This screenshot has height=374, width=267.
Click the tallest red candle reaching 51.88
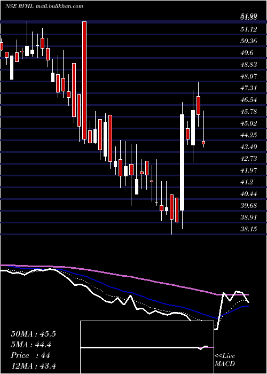(84, 80)
